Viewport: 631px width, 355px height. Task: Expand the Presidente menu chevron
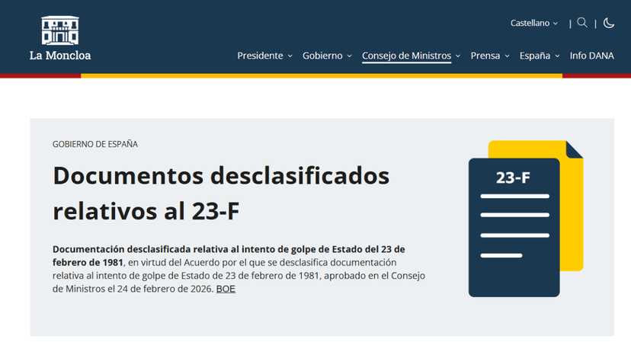pyautogui.click(x=290, y=56)
